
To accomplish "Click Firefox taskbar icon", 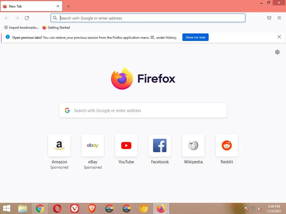I will [161, 208].
